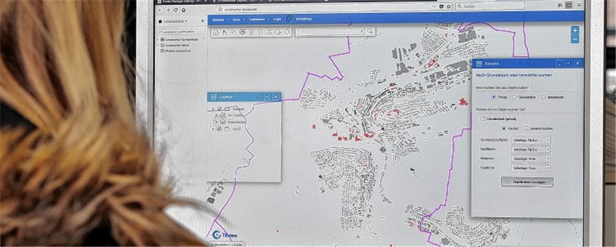The height and width of the screenshot is (247, 616).
Task: Close the bookmarks sidebar with X
Action: 202,21
